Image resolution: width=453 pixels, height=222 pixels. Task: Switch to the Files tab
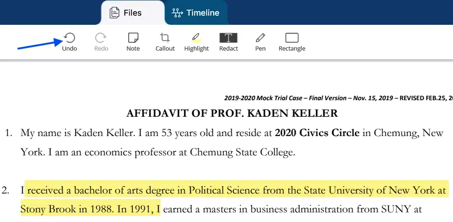coord(126,13)
